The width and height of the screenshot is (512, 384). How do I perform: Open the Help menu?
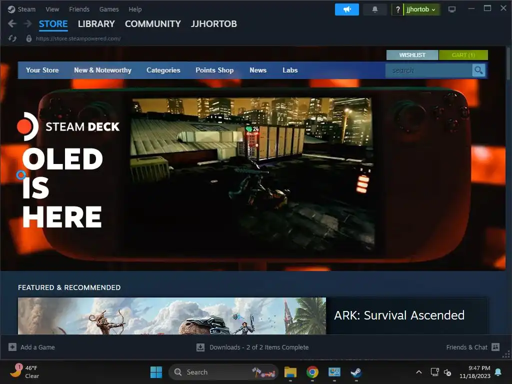click(x=135, y=9)
